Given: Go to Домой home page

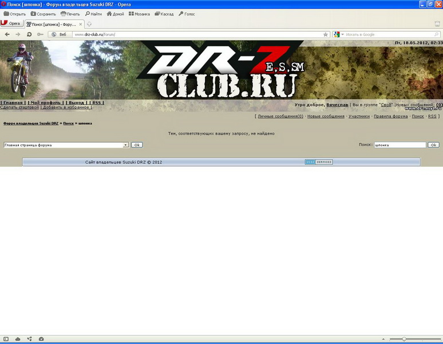Looking at the screenshot, I should click(115, 14).
